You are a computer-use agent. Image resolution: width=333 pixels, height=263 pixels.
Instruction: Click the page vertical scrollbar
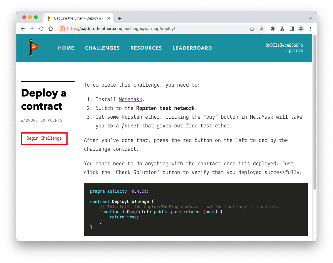315,112
